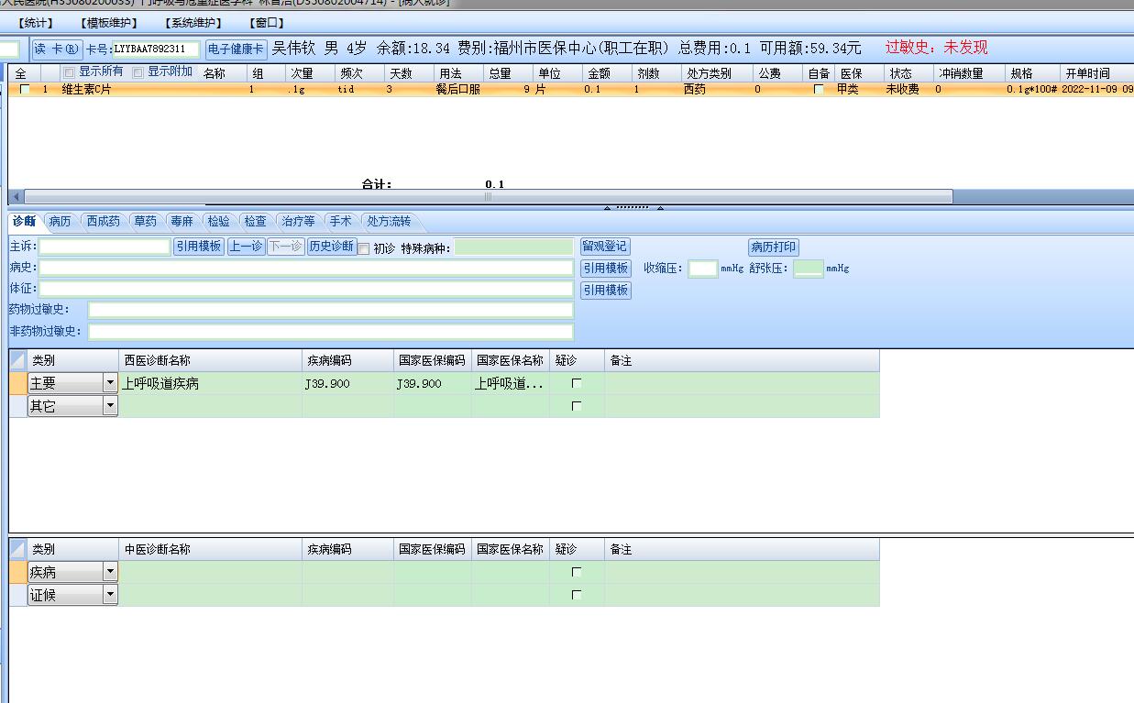Click the 读卡(R) button
1134x703 pixels.
(x=57, y=49)
